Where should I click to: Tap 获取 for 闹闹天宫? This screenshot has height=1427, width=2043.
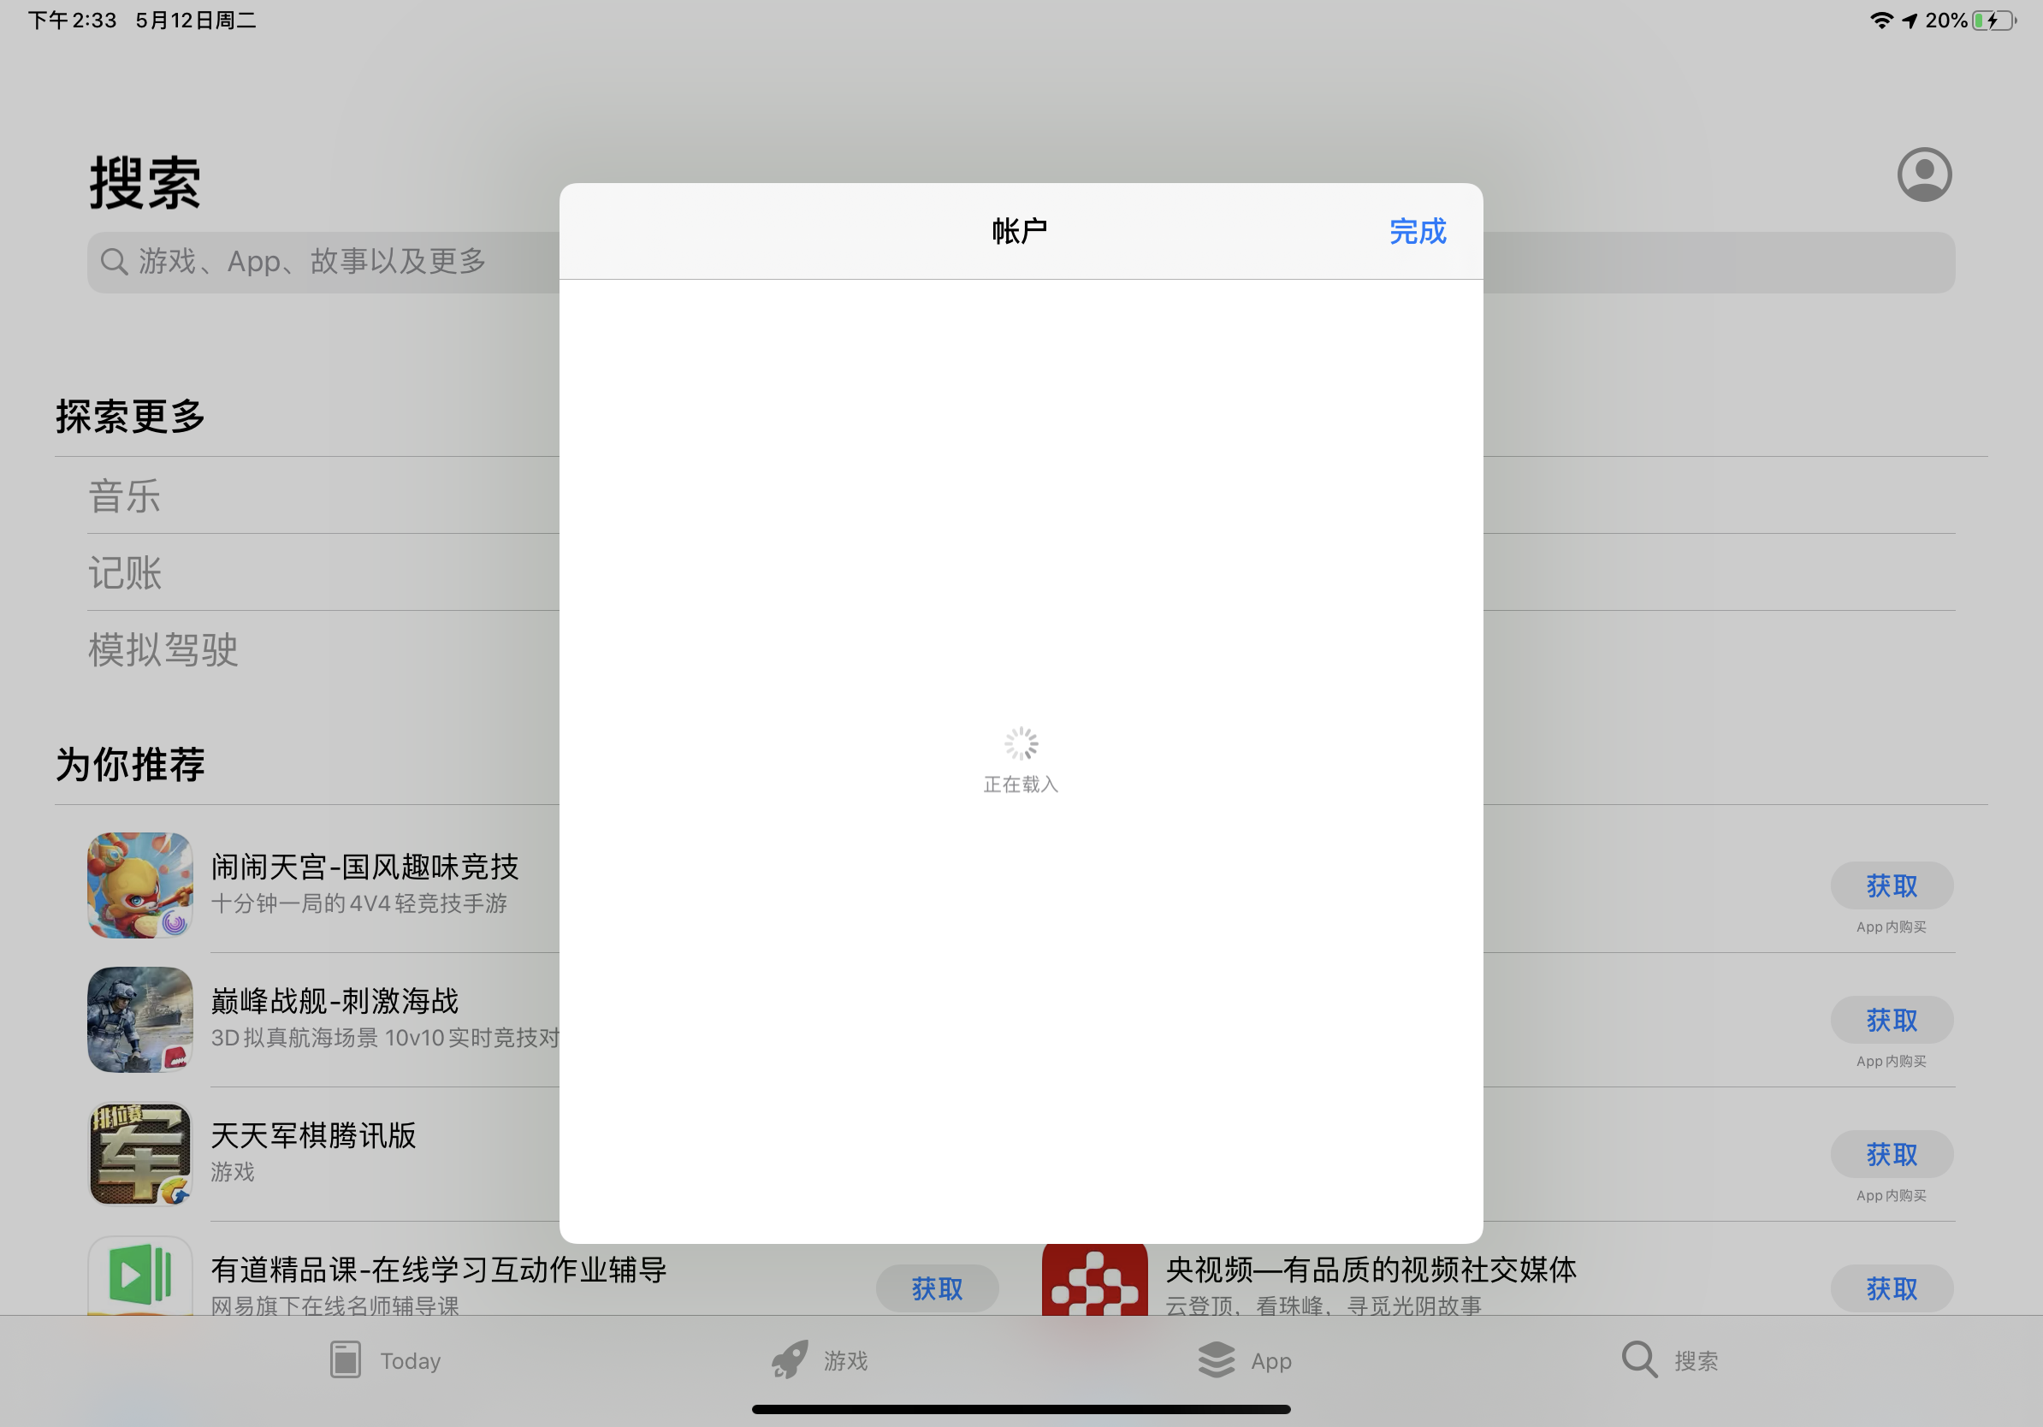click(x=1891, y=886)
